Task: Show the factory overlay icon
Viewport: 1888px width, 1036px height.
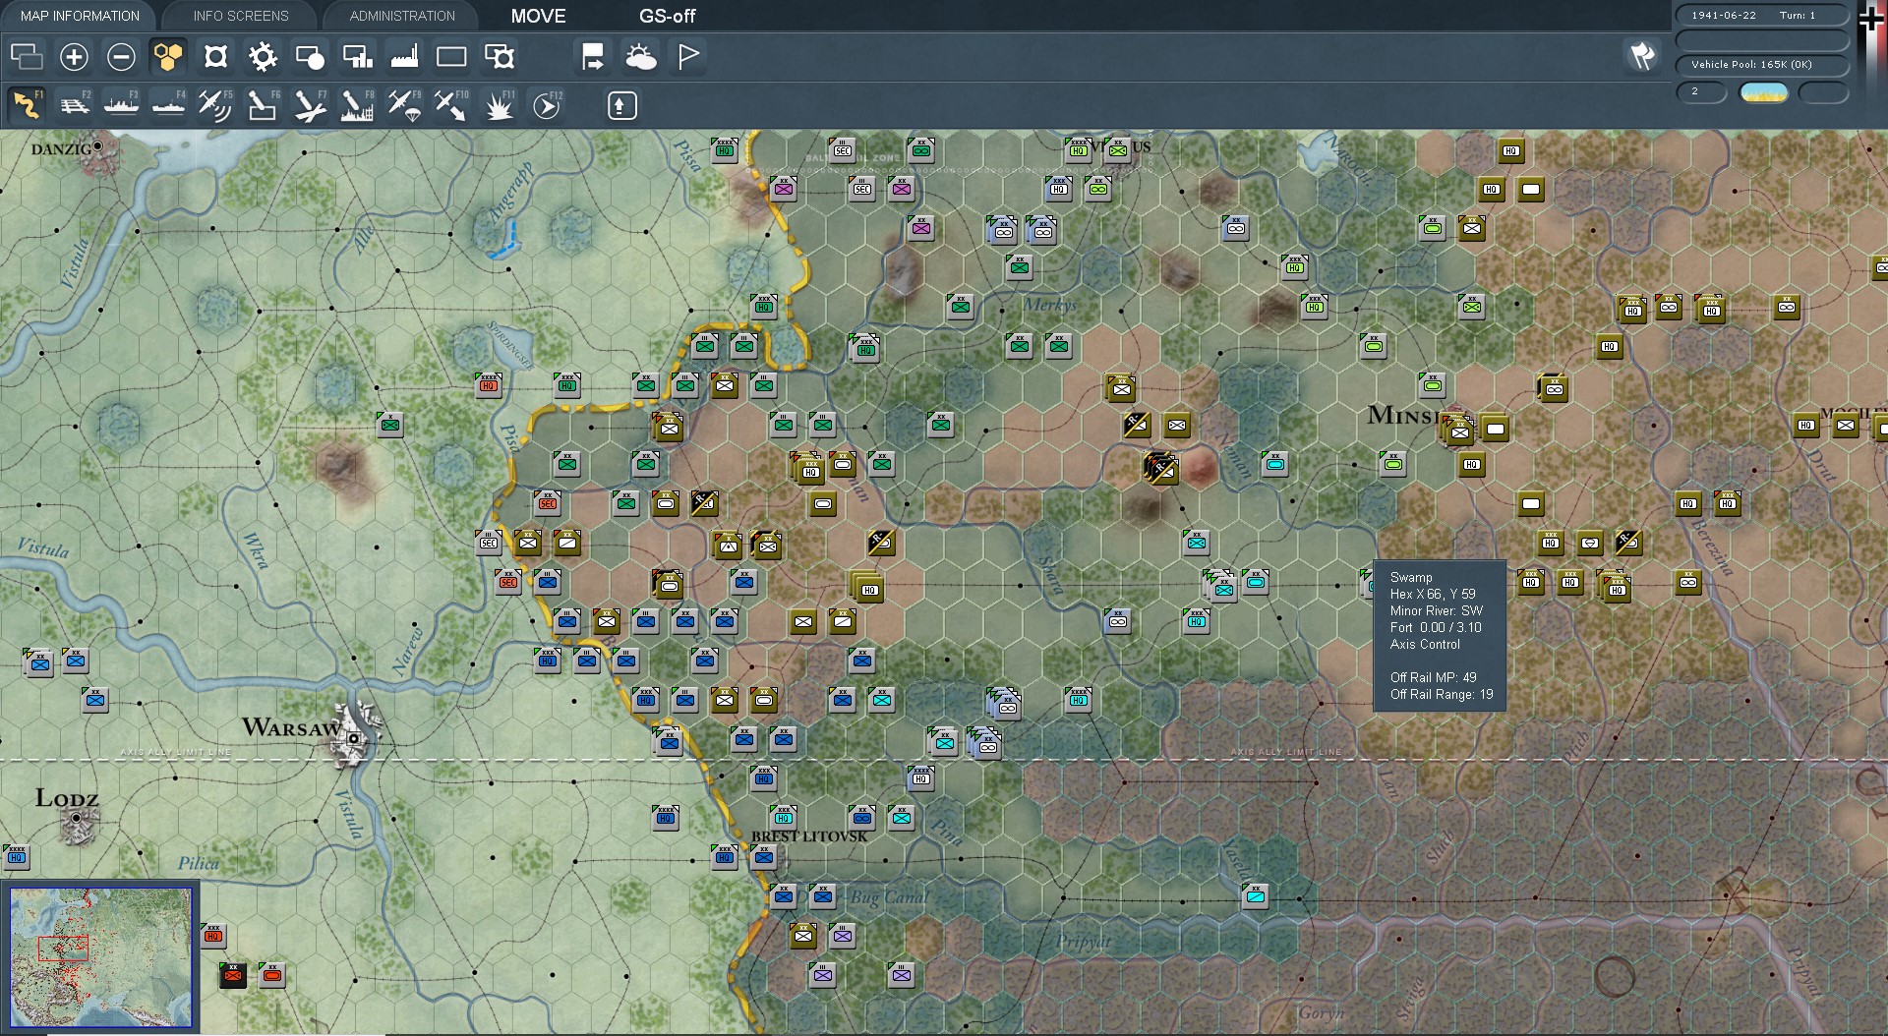Action: (x=404, y=57)
